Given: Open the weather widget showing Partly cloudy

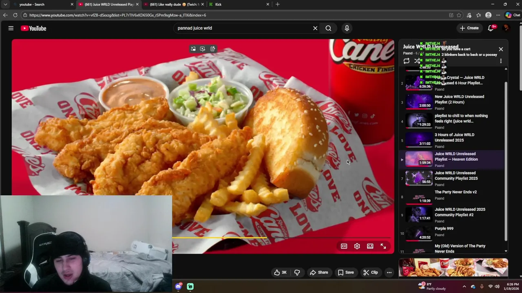Looking at the screenshot, I should pos(432,286).
